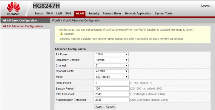This screenshot has width=215, height=110.
Task: Open the IPv6 tab
Action: click(68, 13)
